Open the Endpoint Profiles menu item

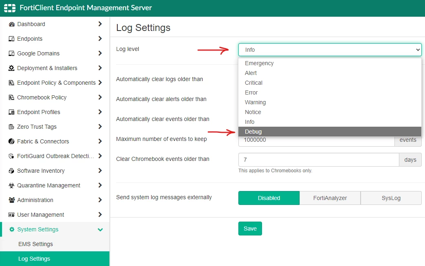pyautogui.click(x=55, y=112)
